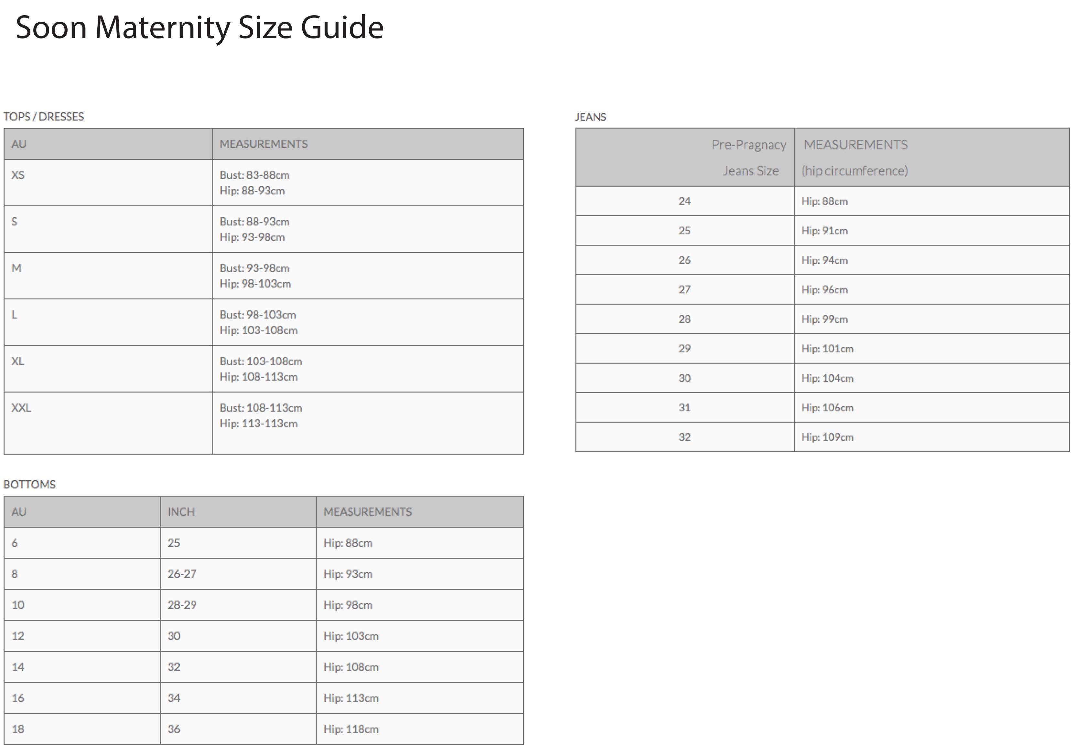Click the BOTTOMS section label

pyautogui.click(x=29, y=484)
